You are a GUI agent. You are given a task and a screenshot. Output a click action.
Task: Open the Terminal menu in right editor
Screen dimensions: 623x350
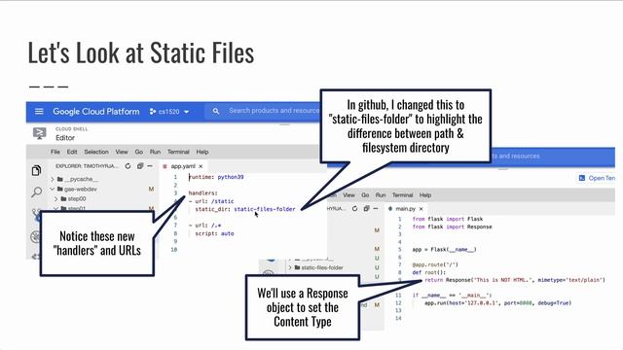pos(402,195)
